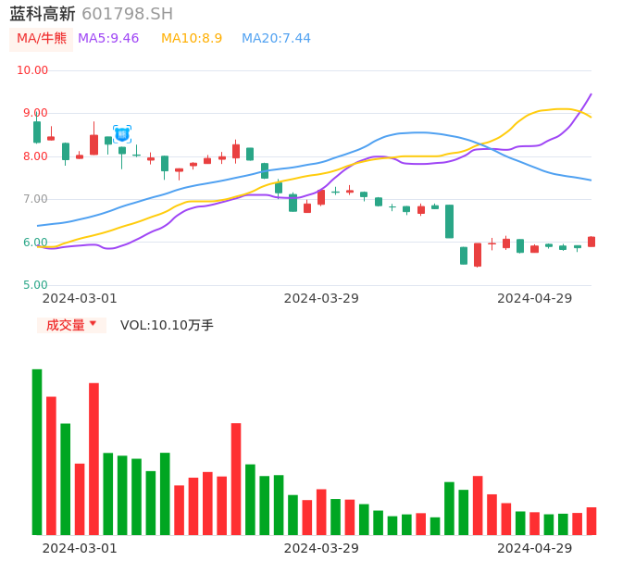Screen dimensions: 635x561
Task: Click the ticker code 601798.SH
Action: pos(127,14)
